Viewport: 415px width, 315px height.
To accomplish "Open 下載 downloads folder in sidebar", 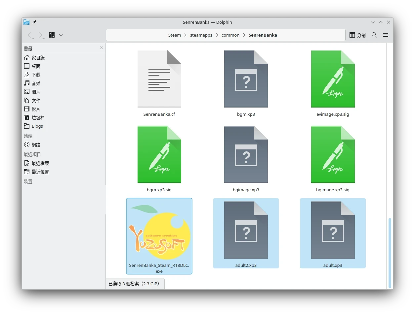I will pyautogui.click(x=36, y=75).
